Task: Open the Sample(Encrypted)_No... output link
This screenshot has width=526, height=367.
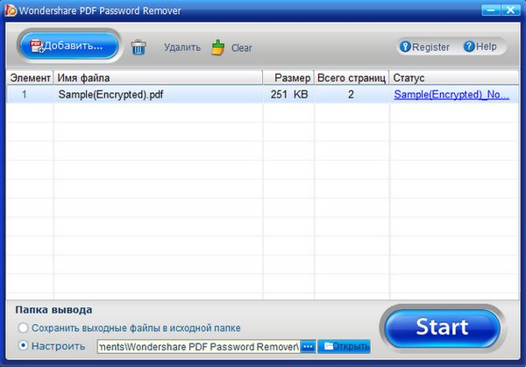Action: pos(451,95)
